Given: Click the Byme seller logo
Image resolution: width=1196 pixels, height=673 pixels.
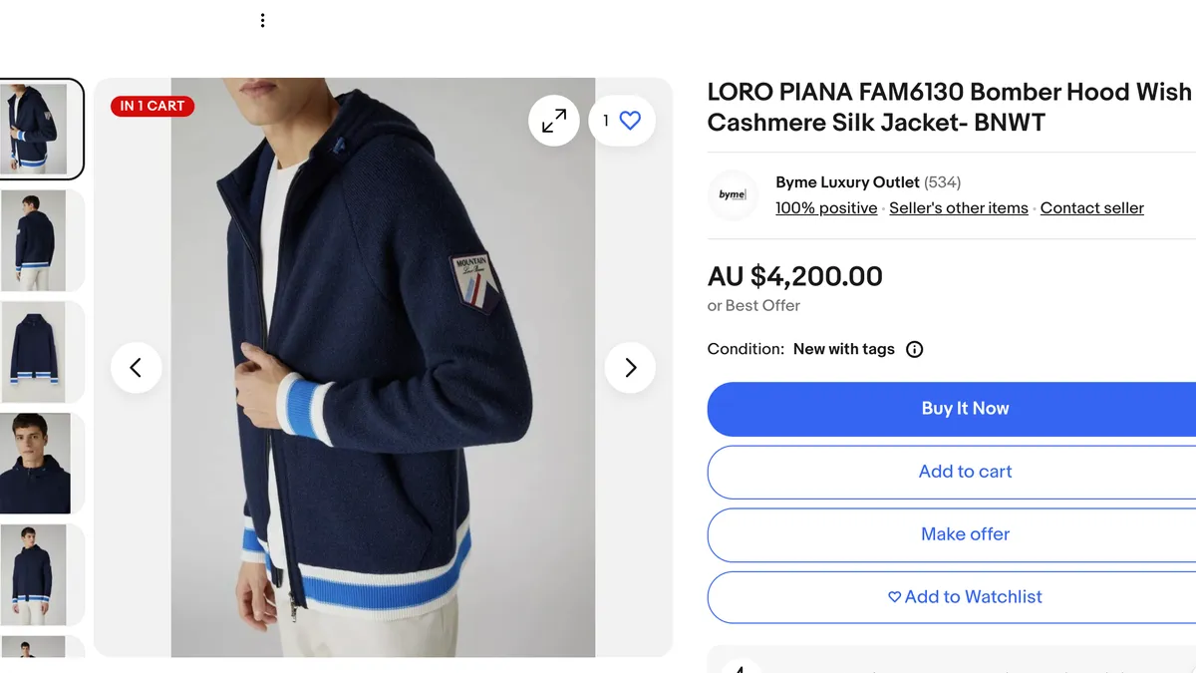Looking at the screenshot, I should [733, 194].
